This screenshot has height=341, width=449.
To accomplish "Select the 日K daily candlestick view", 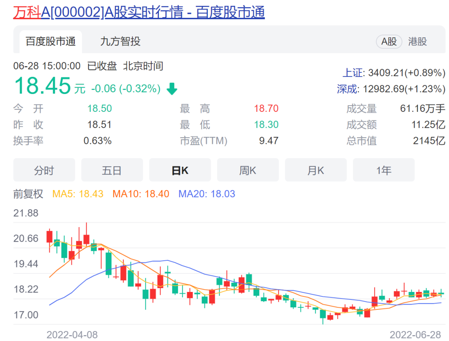I will coord(180,170).
